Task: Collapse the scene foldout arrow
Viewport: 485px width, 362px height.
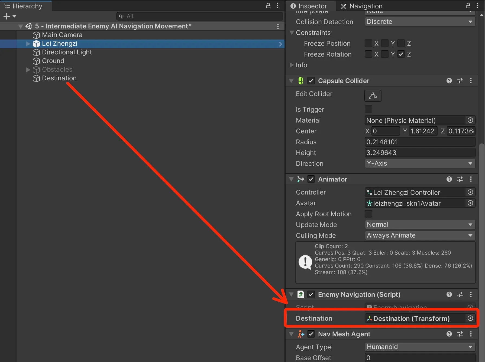Action: coord(21,26)
